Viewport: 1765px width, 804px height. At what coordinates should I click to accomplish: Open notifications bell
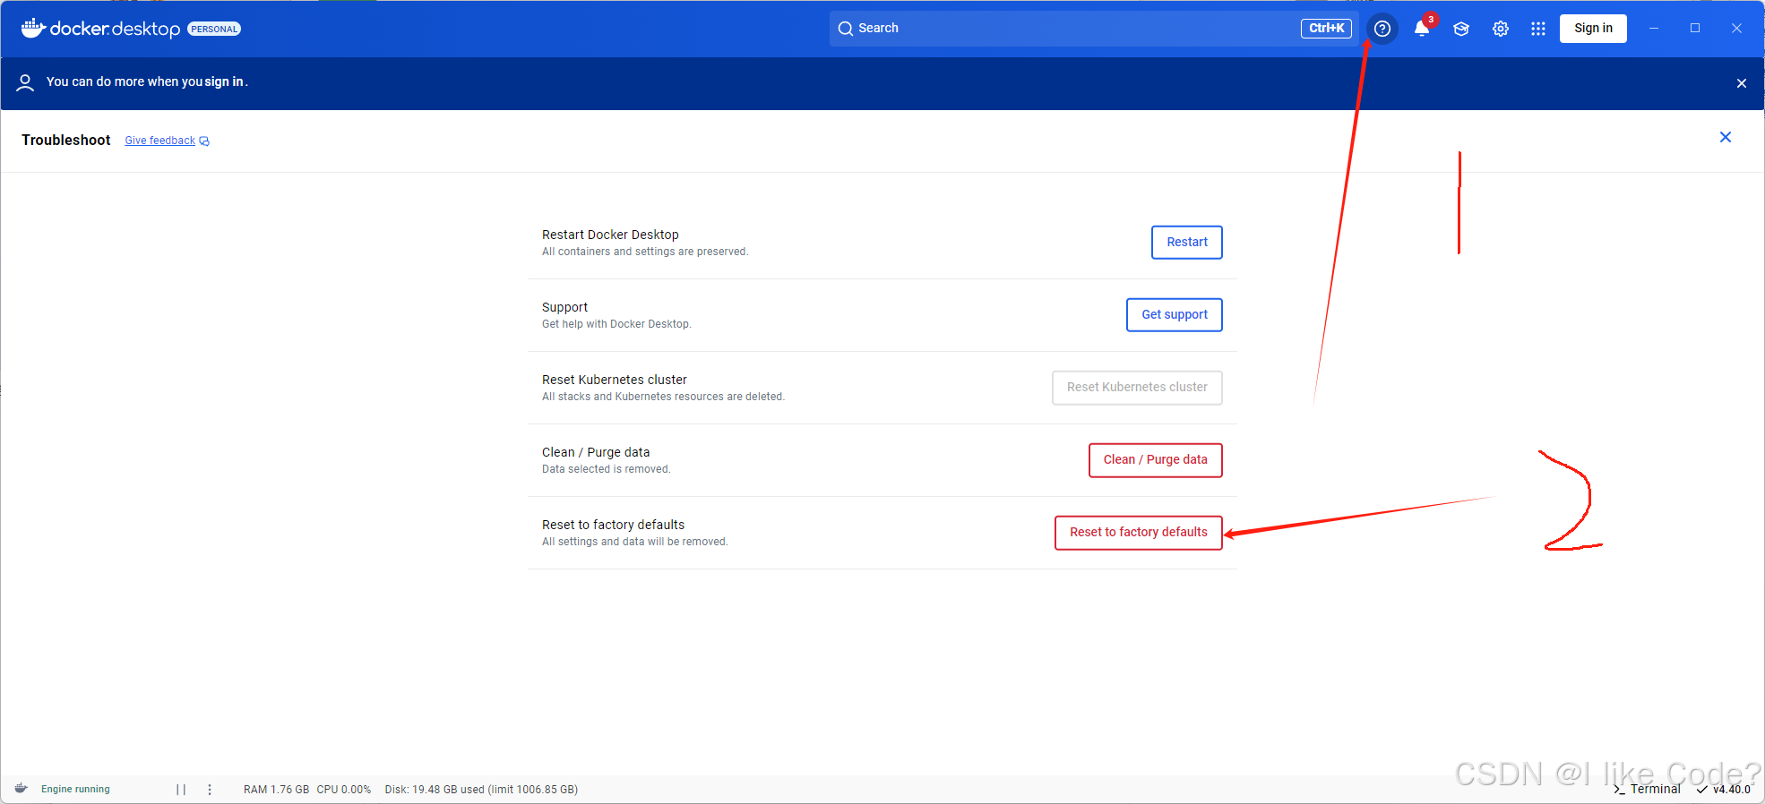pos(1422,29)
